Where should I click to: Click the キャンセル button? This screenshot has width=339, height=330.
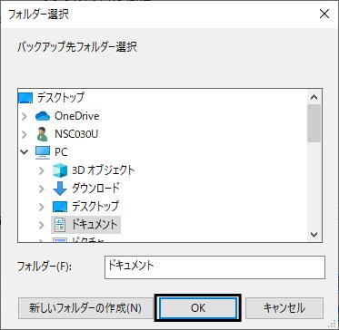click(x=284, y=308)
